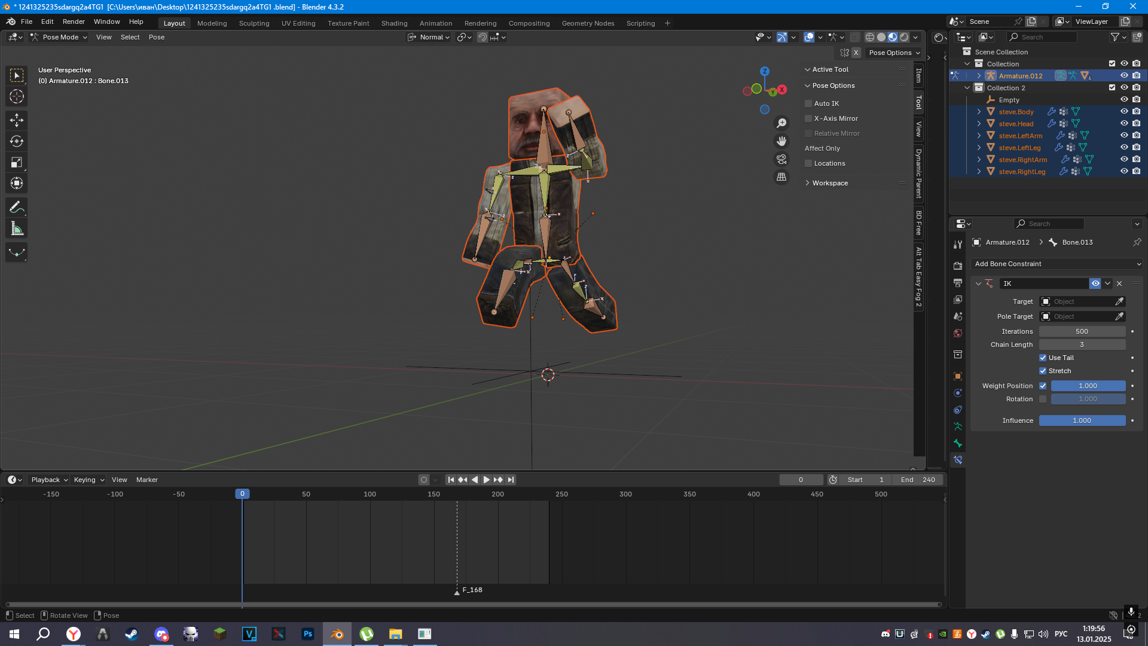Click the IK Influence slider

1082,420
